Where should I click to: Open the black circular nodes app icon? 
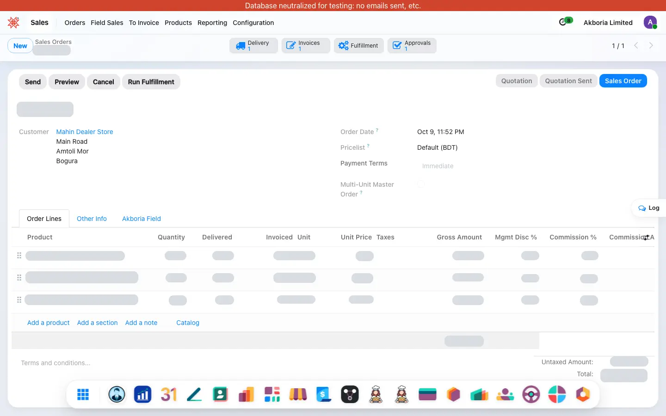pos(350,394)
